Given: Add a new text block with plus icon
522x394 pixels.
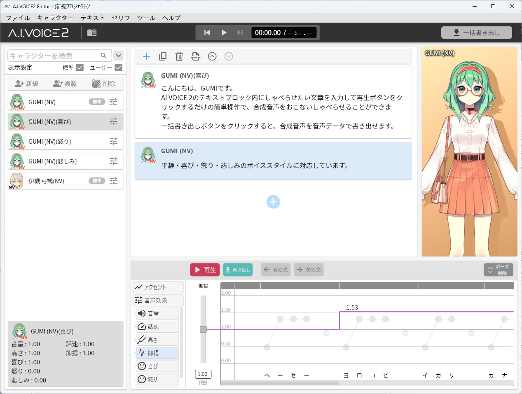Looking at the screenshot, I should [146, 56].
